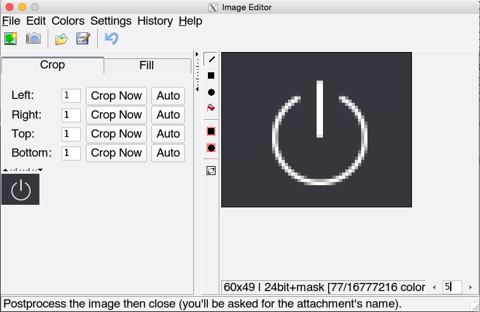Select the red-outlined circle tool
Screen dimensions: 480x312
[211, 147]
